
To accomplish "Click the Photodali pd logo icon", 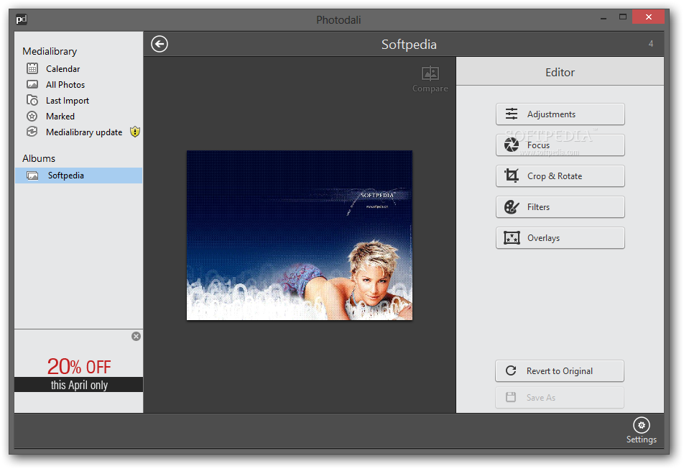I will (x=22, y=19).
